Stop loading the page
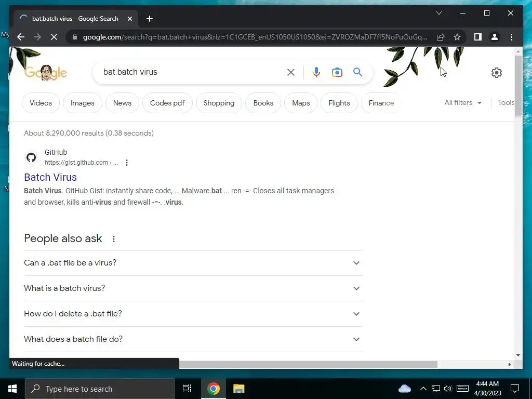This screenshot has height=399, width=532. click(x=54, y=37)
